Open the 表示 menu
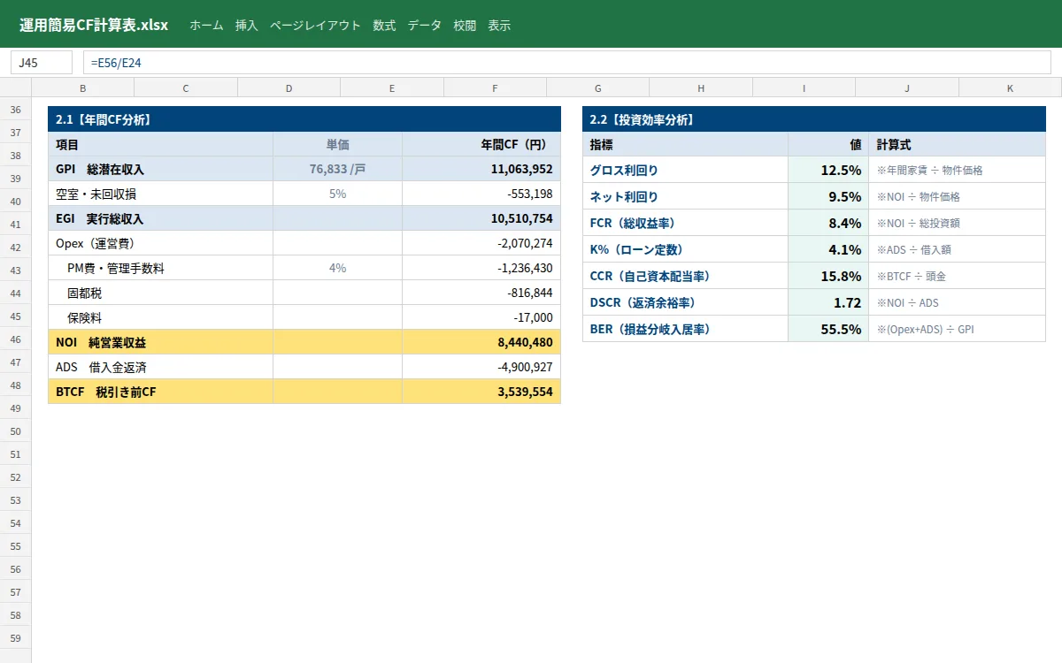Viewport: 1062px width, 663px height. [499, 26]
